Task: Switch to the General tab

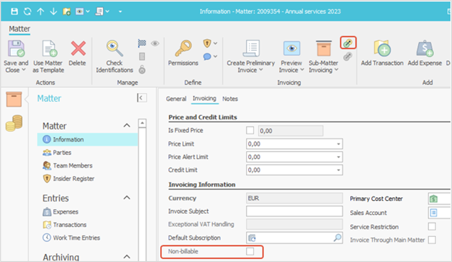Action: tap(176, 99)
